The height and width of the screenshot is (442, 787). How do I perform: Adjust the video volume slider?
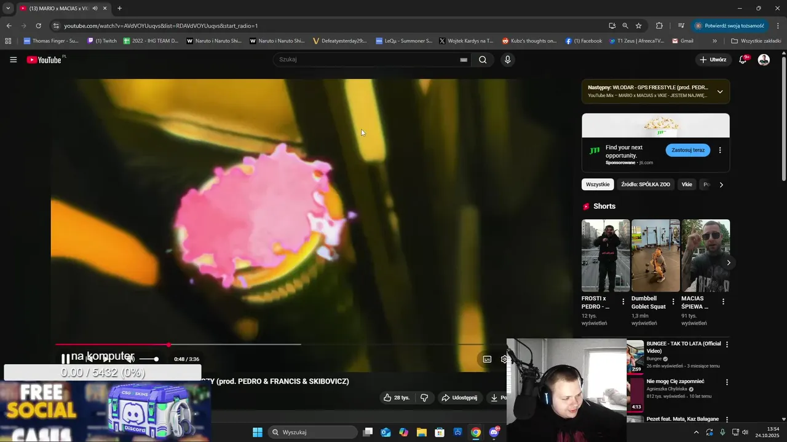(149, 359)
